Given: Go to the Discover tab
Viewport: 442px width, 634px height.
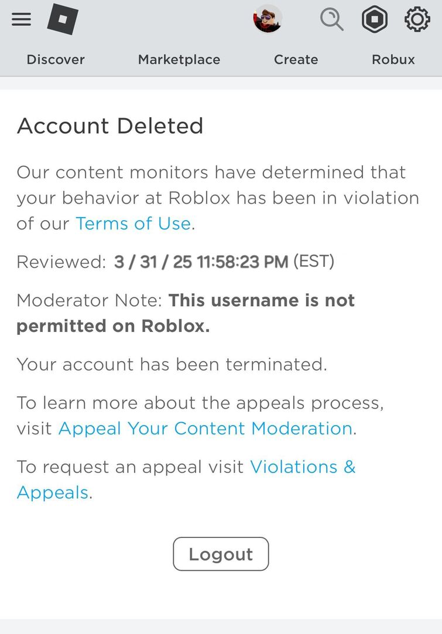Looking at the screenshot, I should coord(56,60).
